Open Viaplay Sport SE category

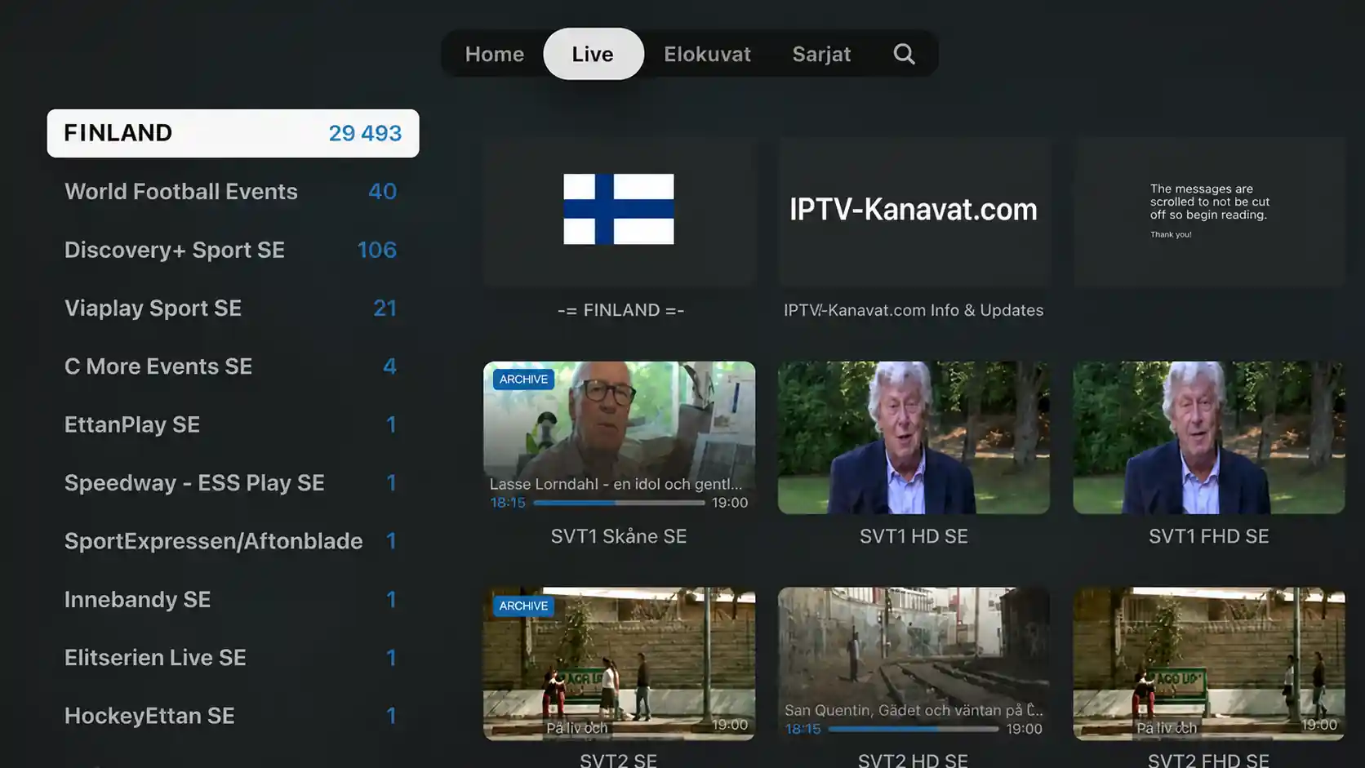(x=233, y=309)
